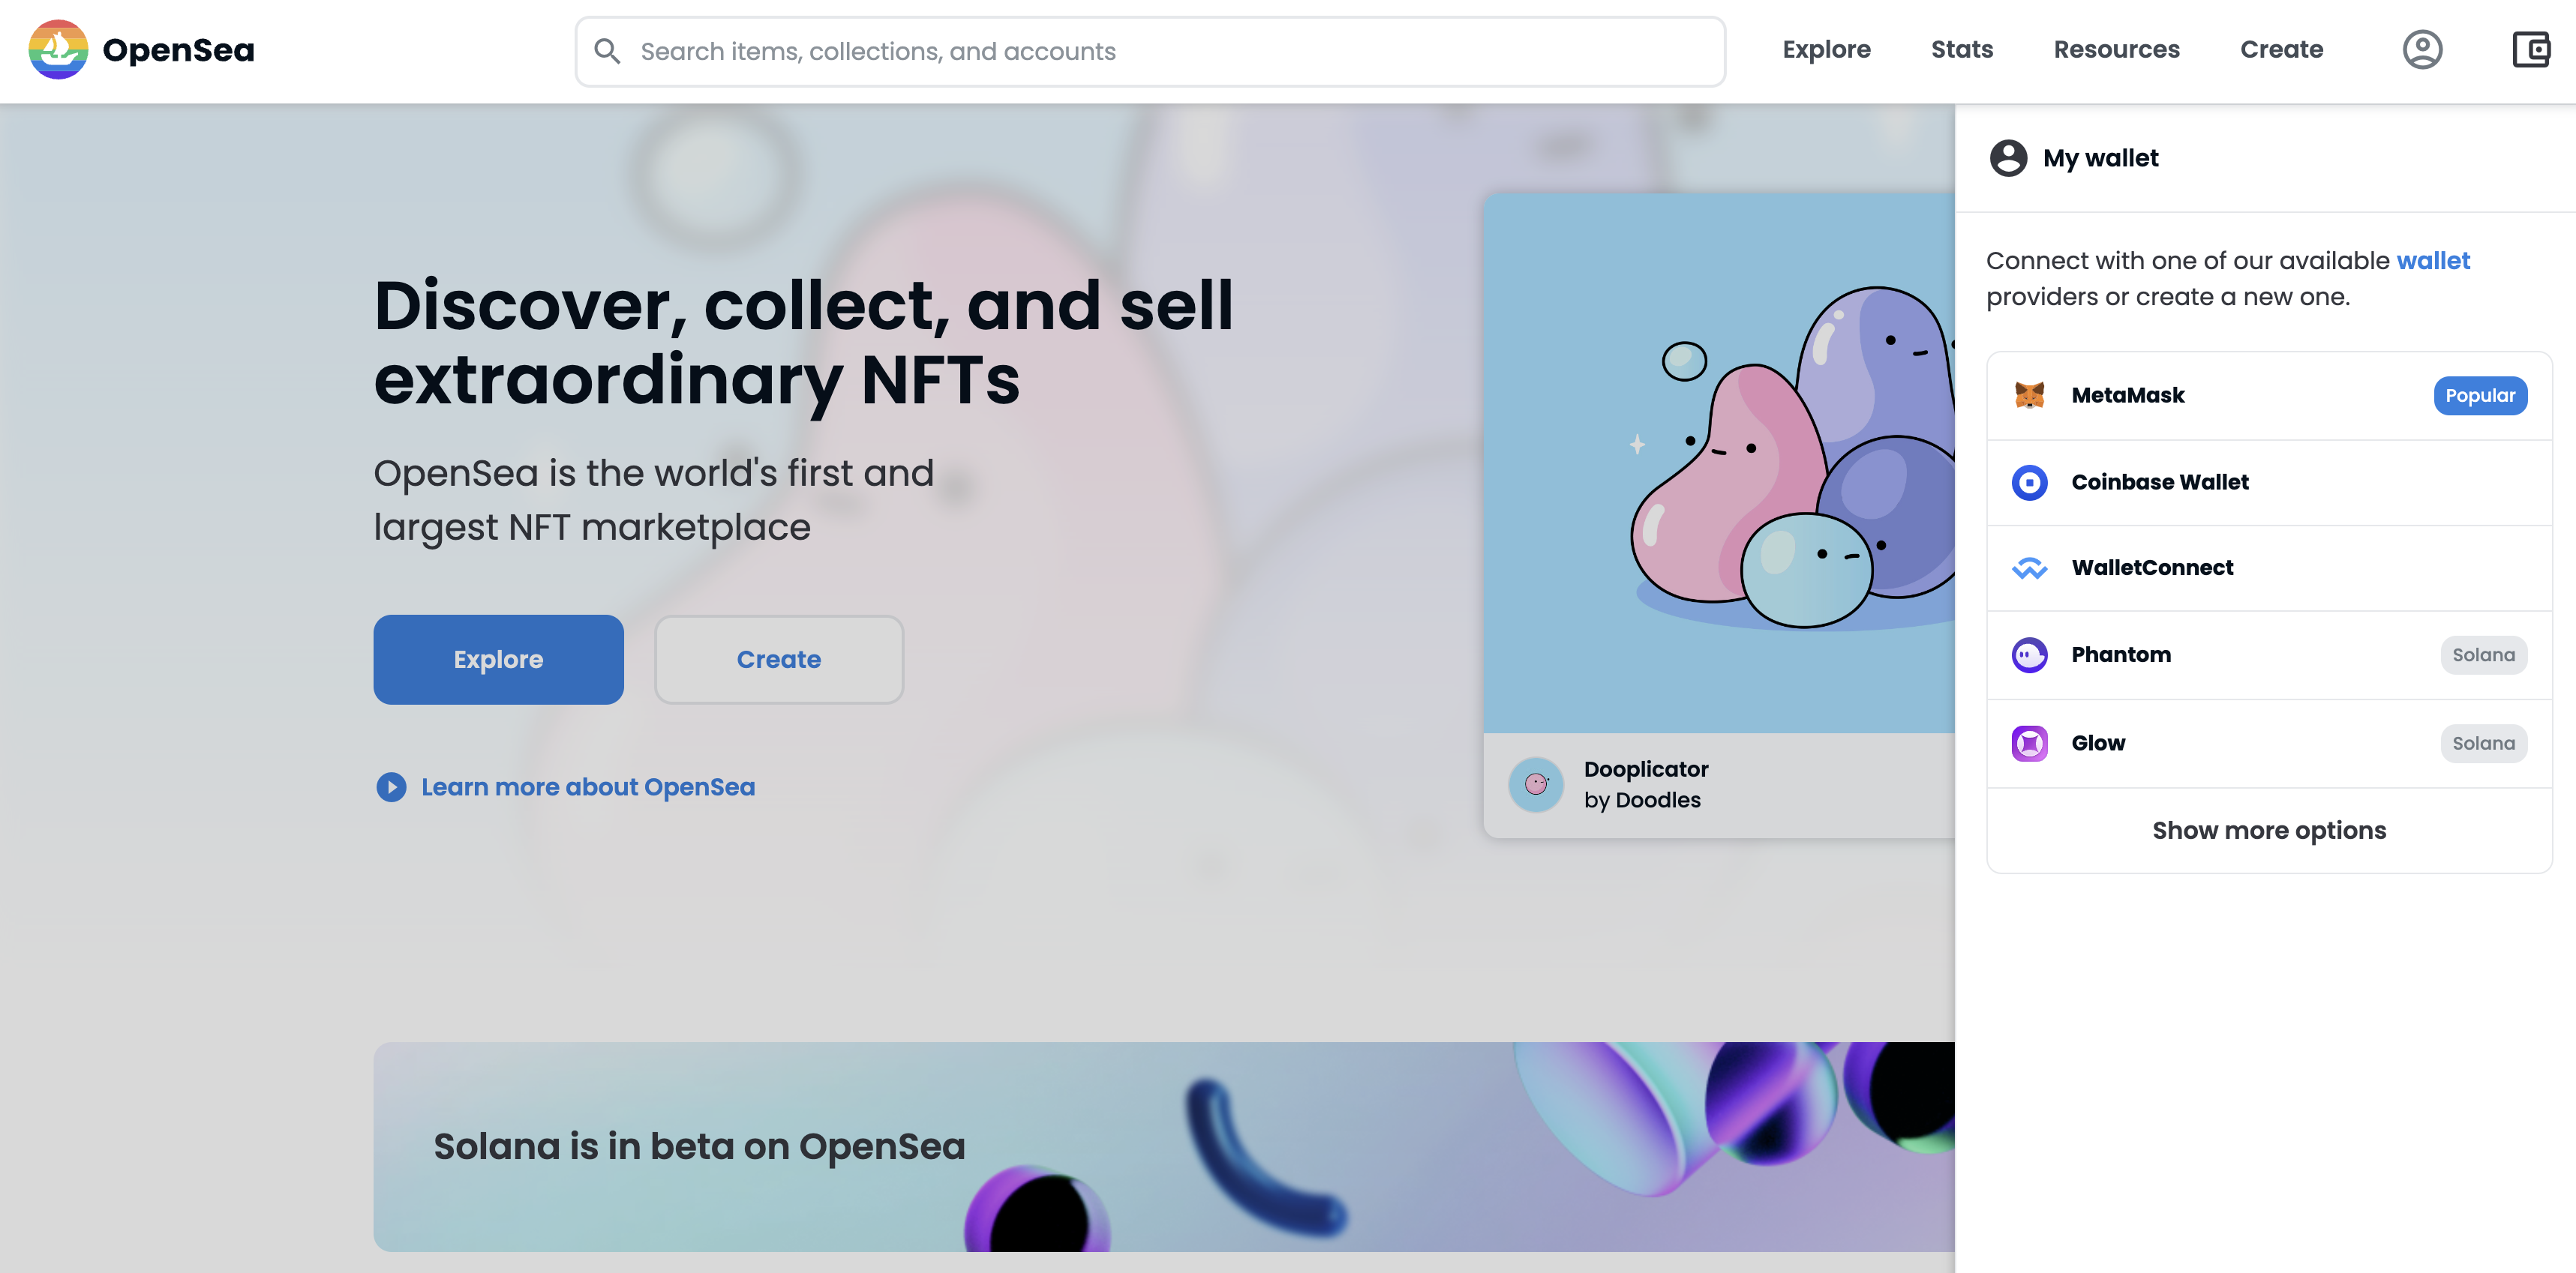Image resolution: width=2576 pixels, height=1273 pixels.
Task: Click the play icon beside Learn more
Action: click(391, 787)
